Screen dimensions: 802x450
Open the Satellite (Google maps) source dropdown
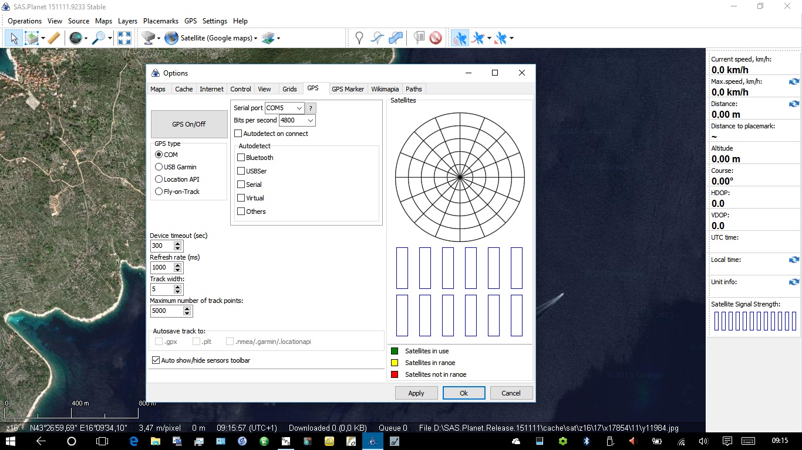pos(218,38)
